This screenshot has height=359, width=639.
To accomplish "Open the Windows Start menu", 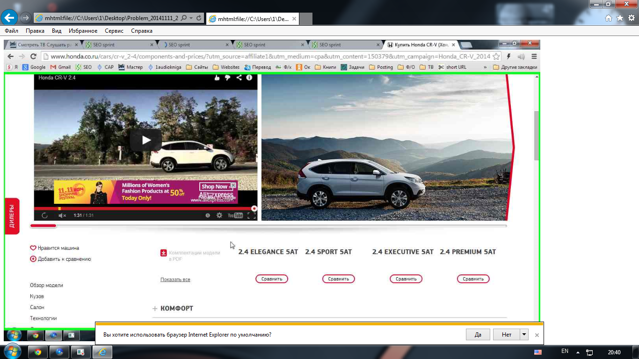I will click(x=12, y=352).
